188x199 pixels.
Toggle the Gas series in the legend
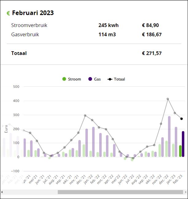pyautogui.click(x=95, y=79)
